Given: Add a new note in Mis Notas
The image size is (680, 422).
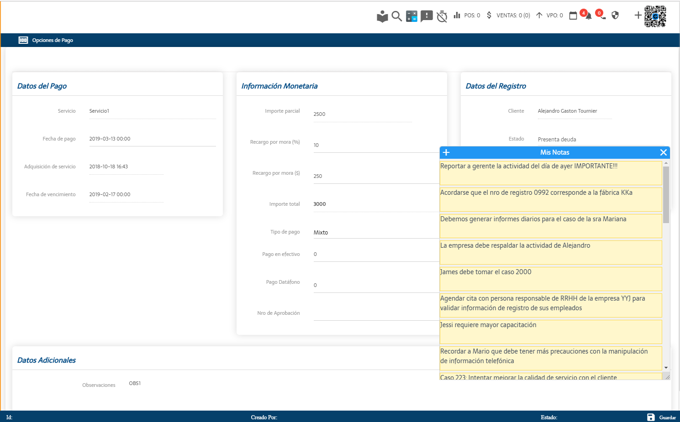Looking at the screenshot, I should point(446,152).
